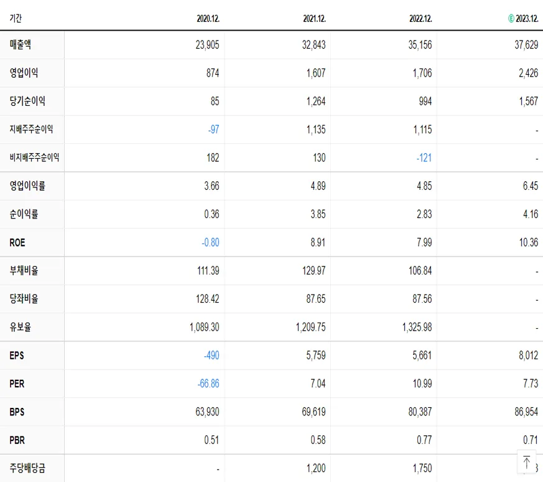Viewport: 543px width, 482px height.
Task: Click the 영업이익 row label
Action: tap(24, 73)
